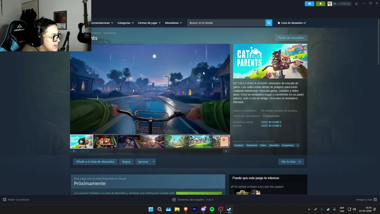380x214 pixels.
Task: Click Añadir un producto at bottom left
Action: 16,200
